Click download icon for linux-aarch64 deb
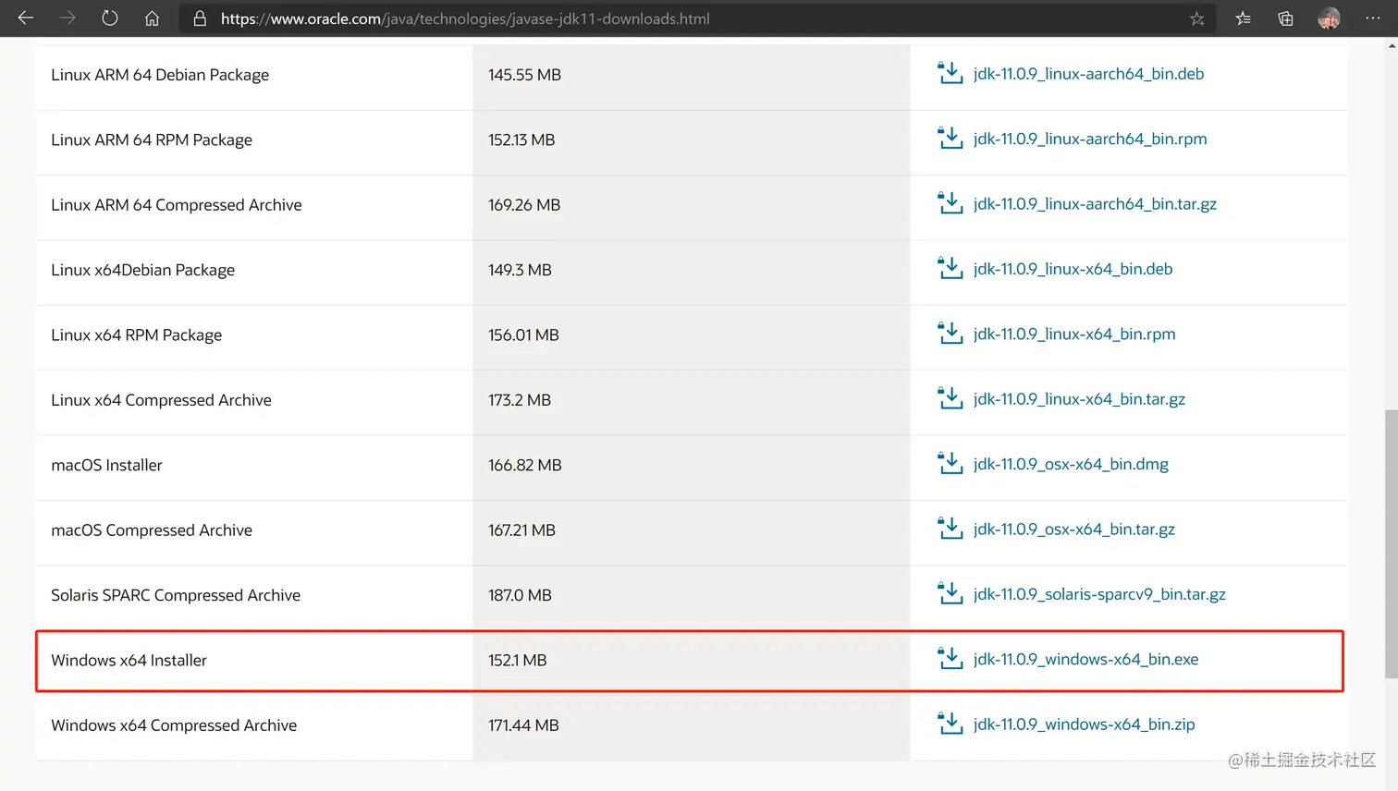1398x791 pixels. [950, 73]
